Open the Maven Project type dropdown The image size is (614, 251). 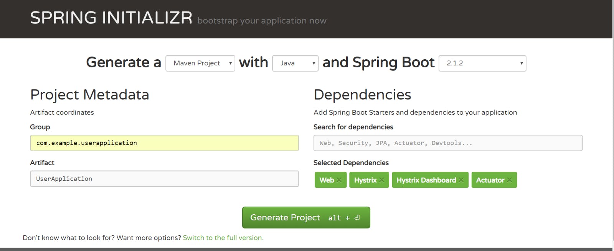click(x=200, y=63)
